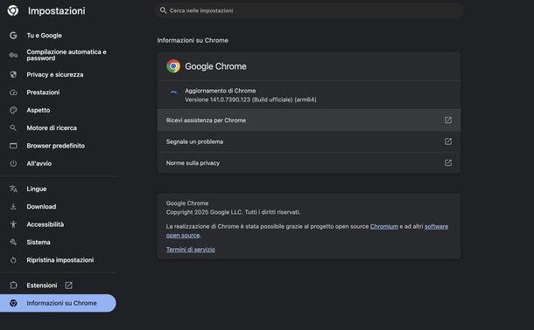Click the open-external icon on Norme sulla privacy row

(x=448, y=163)
